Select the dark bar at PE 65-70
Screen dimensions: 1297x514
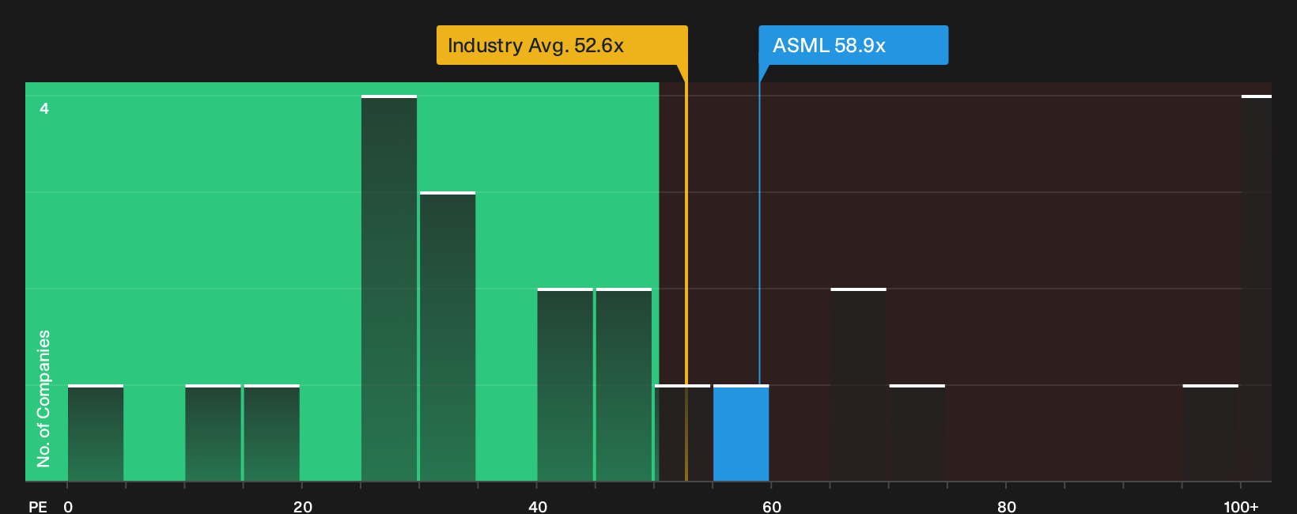859,385
